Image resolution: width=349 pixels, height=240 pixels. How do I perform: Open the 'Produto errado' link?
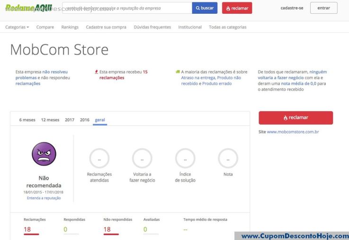tap(217, 84)
